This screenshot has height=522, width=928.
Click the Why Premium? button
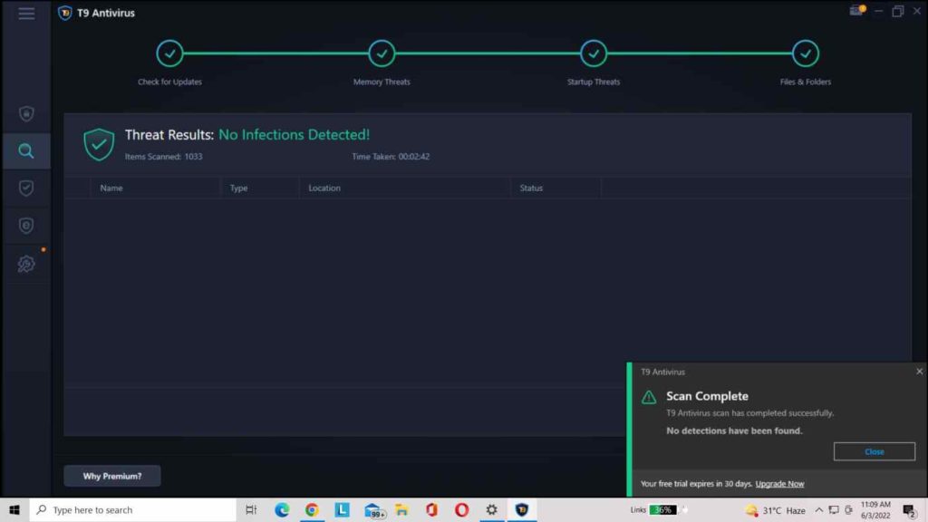(x=111, y=476)
